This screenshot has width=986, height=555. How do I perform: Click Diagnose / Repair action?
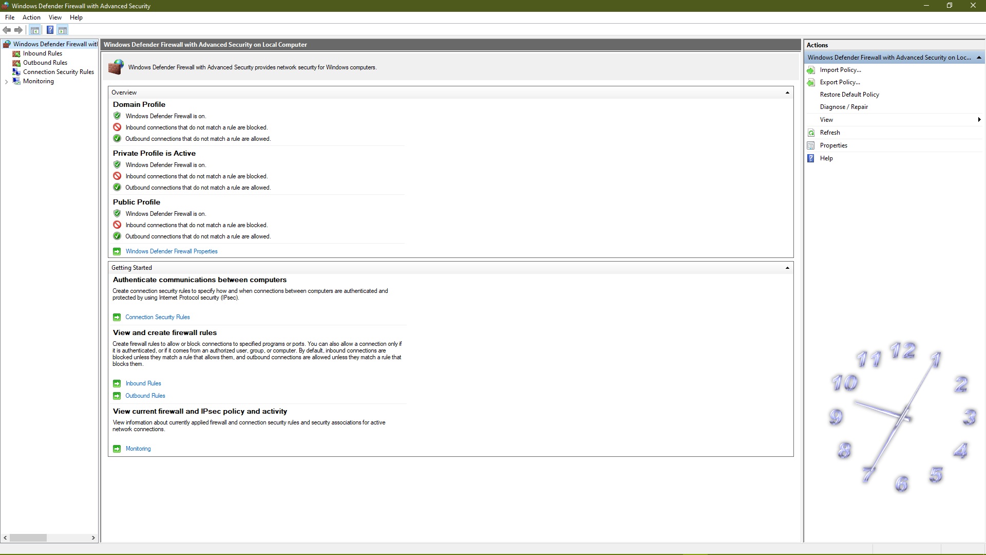pyautogui.click(x=844, y=107)
